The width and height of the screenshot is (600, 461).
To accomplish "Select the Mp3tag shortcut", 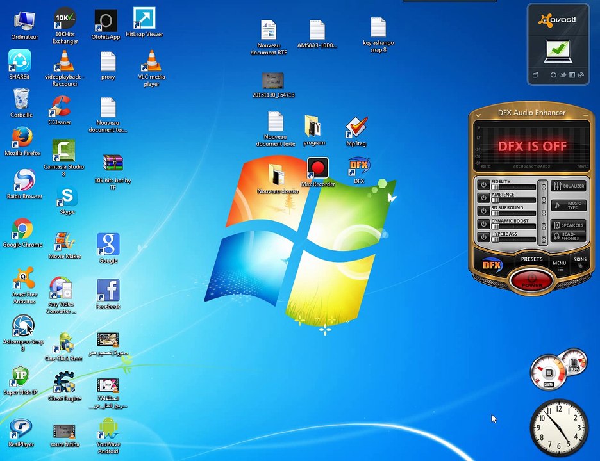I will click(356, 132).
